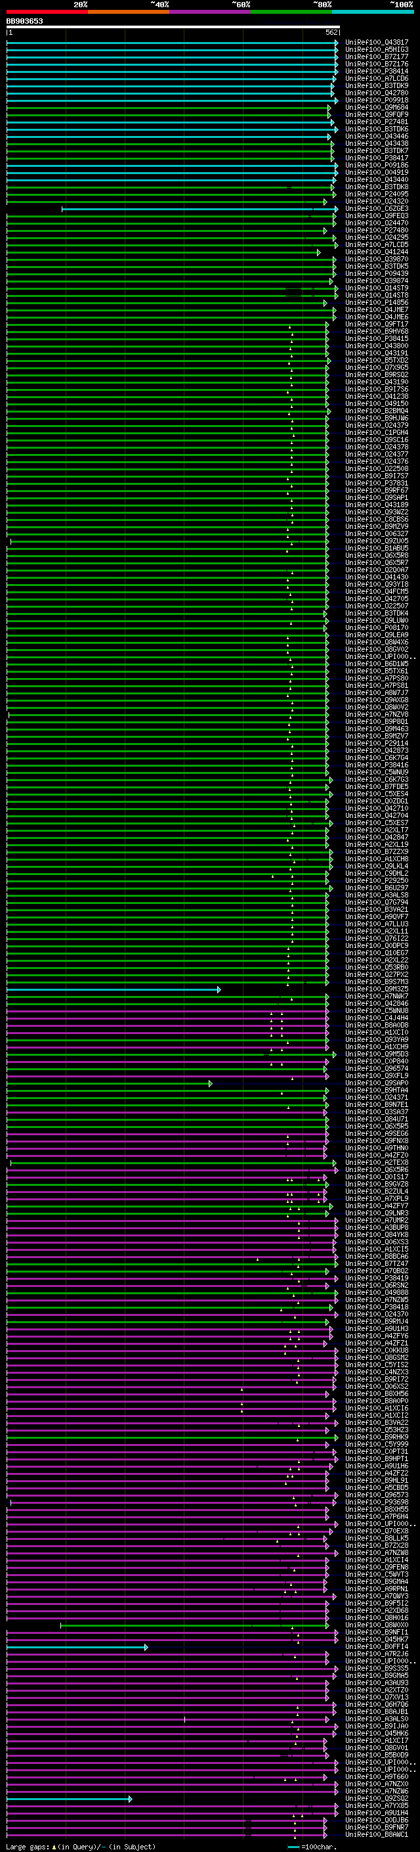The height and width of the screenshot is (1852, 420).
Task: Select hit UniRef100_B9S3S5
Action: click(x=377, y=1668)
